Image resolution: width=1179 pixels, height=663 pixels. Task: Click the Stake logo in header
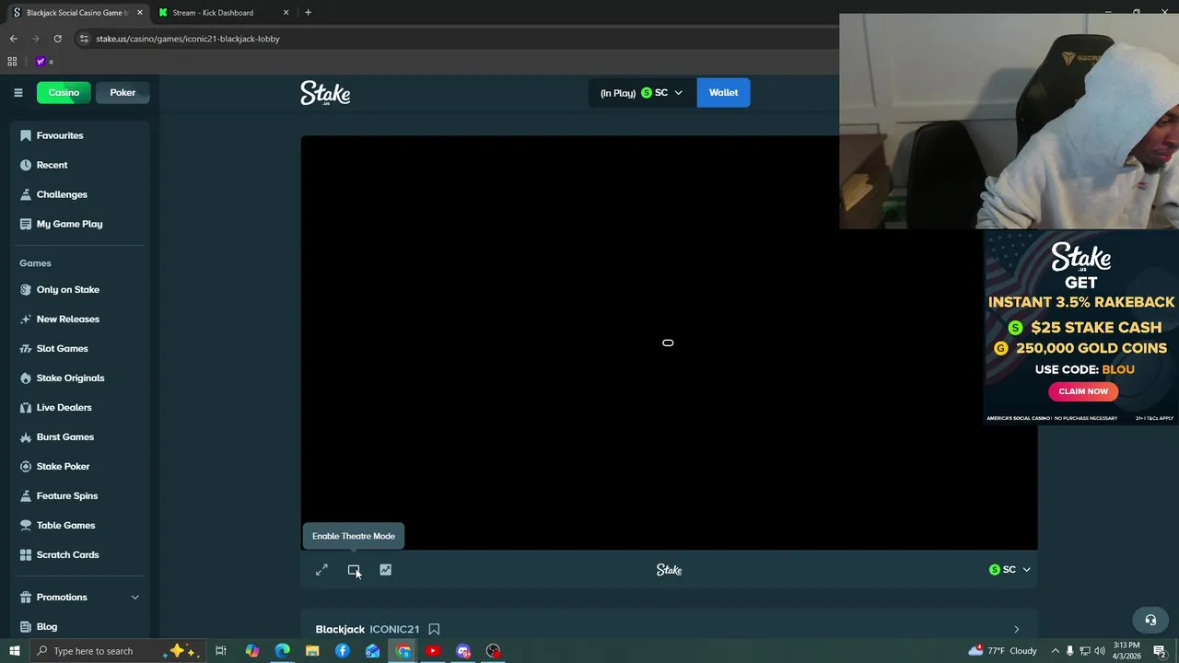point(325,93)
